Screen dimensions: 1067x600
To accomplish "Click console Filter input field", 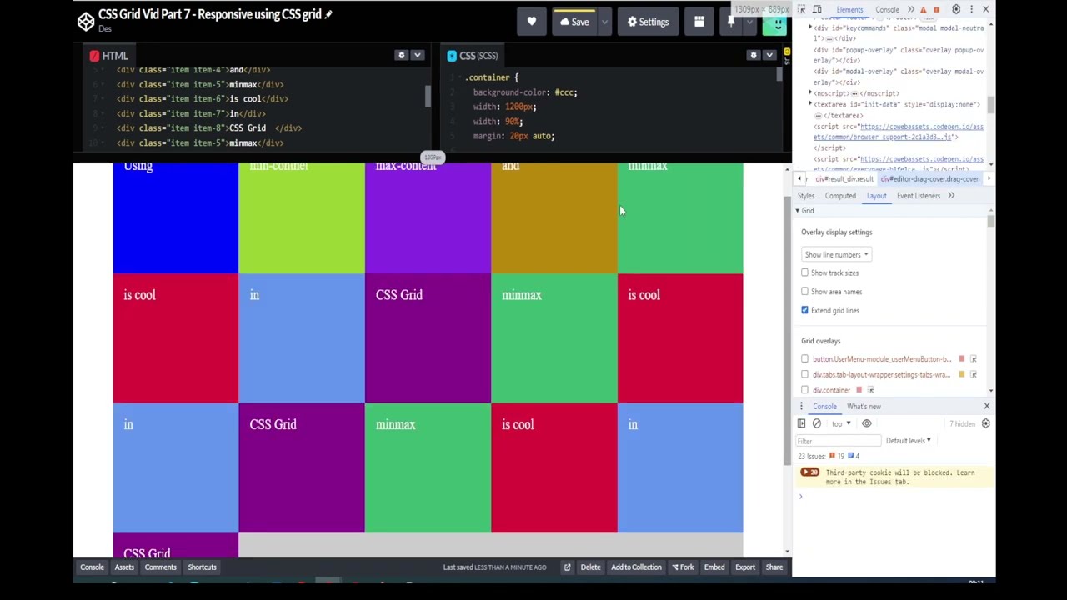I will pyautogui.click(x=838, y=441).
